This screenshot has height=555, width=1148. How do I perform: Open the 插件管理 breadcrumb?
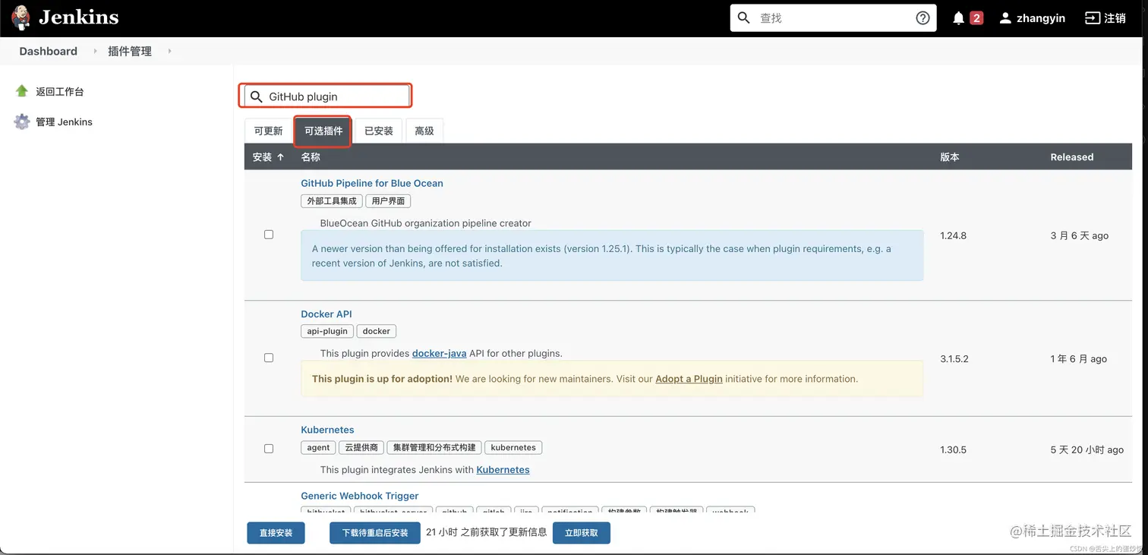[x=130, y=51]
